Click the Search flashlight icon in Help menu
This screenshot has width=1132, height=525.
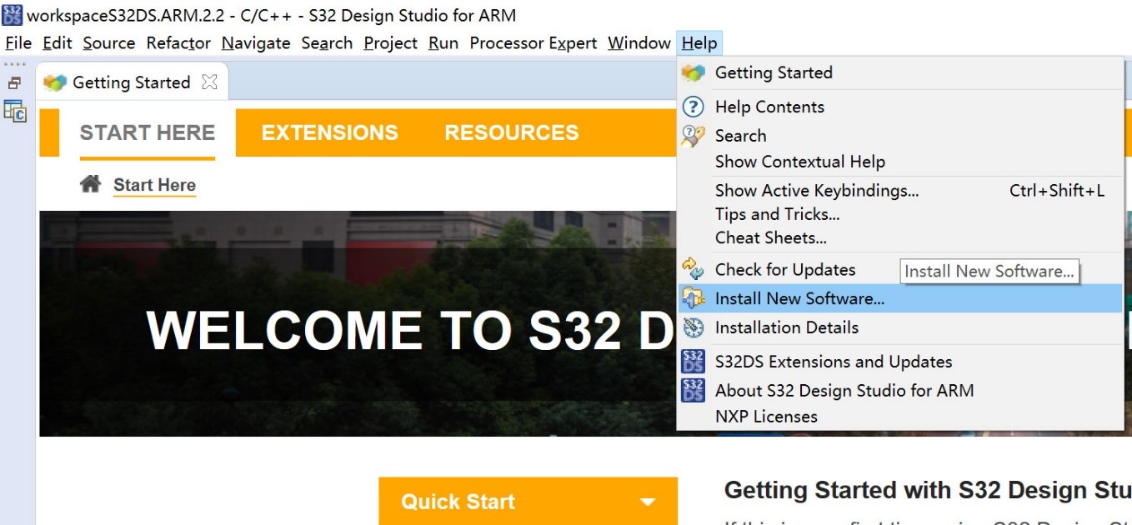pos(694,135)
